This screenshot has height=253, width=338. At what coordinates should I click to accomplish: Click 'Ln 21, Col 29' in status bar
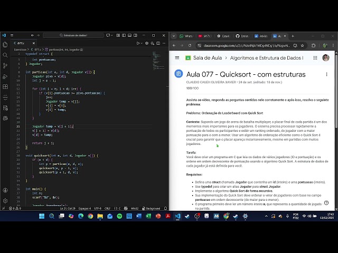(x=68, y=208)
